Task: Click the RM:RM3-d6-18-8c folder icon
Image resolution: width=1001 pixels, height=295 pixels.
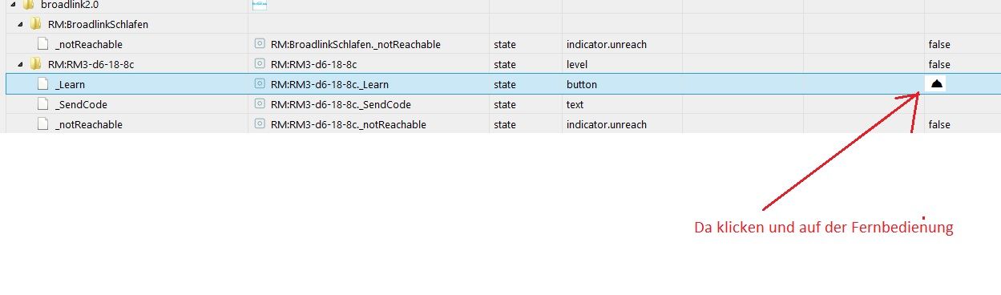Action: click(36, 64)
